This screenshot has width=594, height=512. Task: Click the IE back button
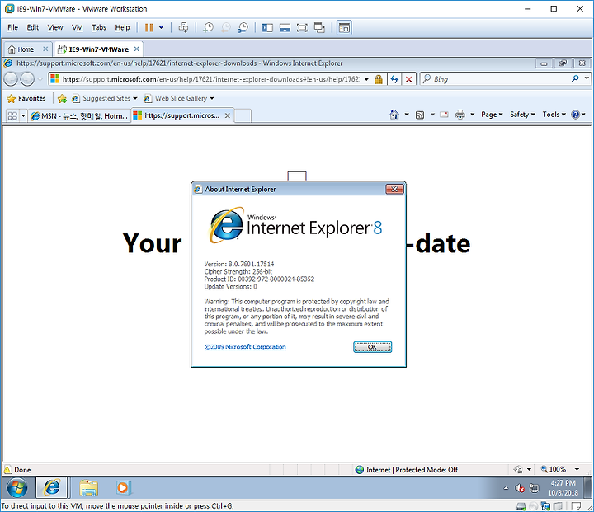point(11,79)
